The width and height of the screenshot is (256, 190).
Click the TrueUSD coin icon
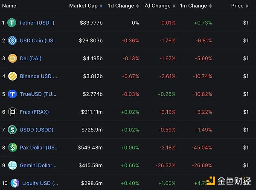[x=12, y=94]
